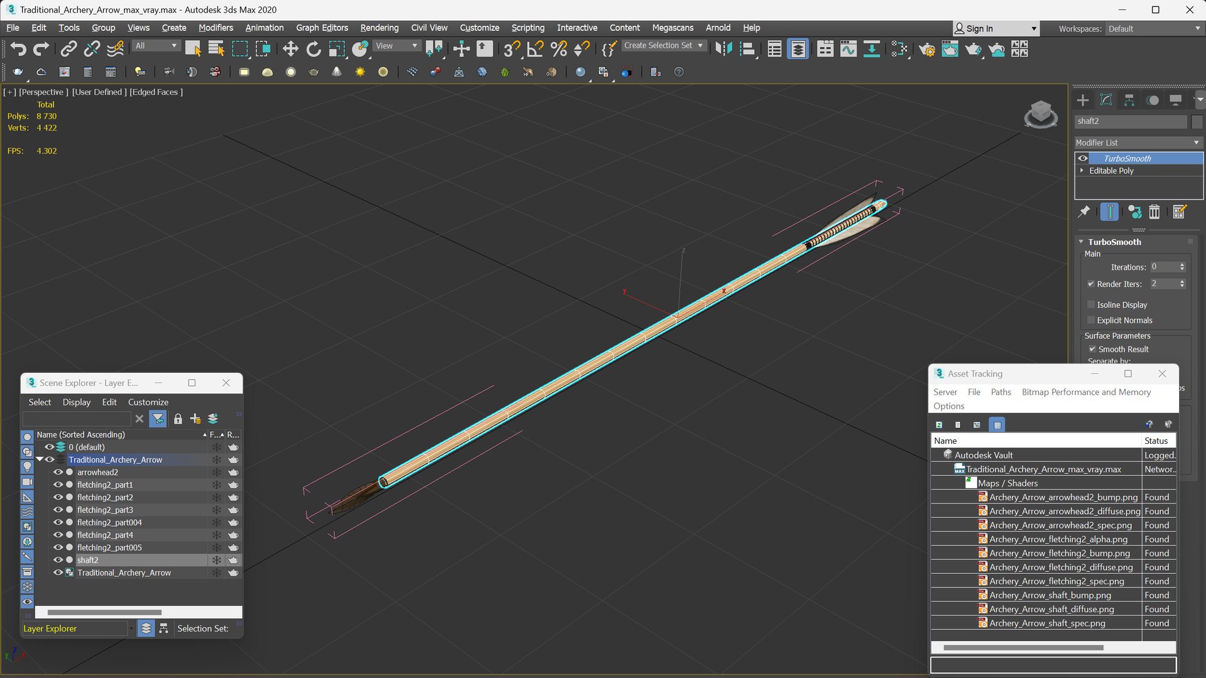Viewport: 1206px width, 678px height.
Task: Collapse the Traditional_Archery_Arrow layer
Action: 40,460
